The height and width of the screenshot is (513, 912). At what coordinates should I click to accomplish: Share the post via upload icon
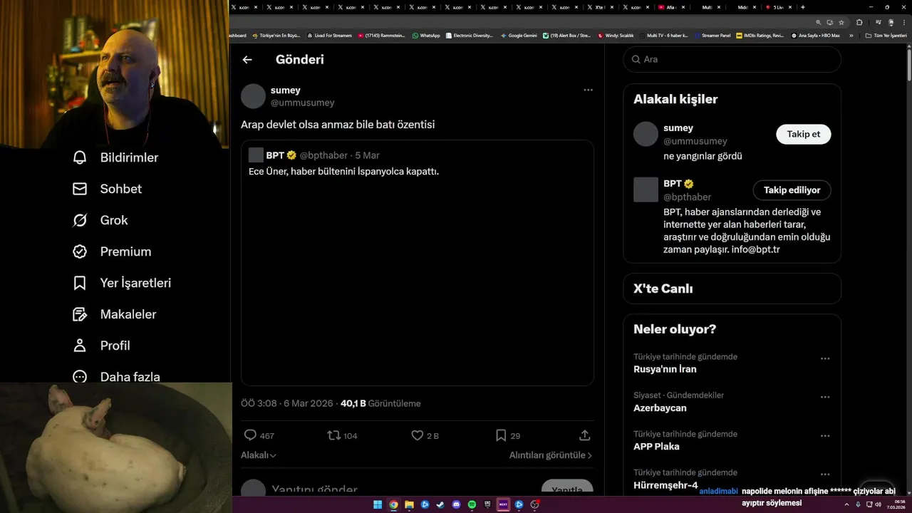click(x=584, y=435)
